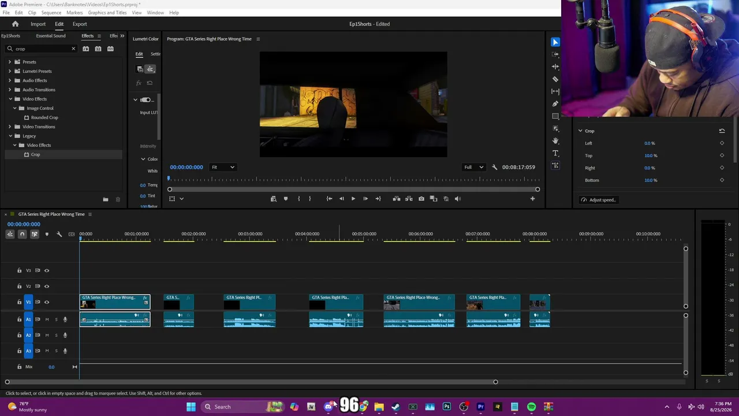Collapse the Video Effects folder
The image size is (739, 416).
click(x=10, y=99)
